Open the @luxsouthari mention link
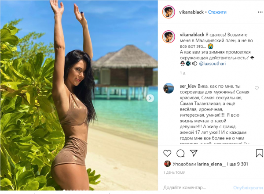264x194 pixels. [x=213, y=64]
